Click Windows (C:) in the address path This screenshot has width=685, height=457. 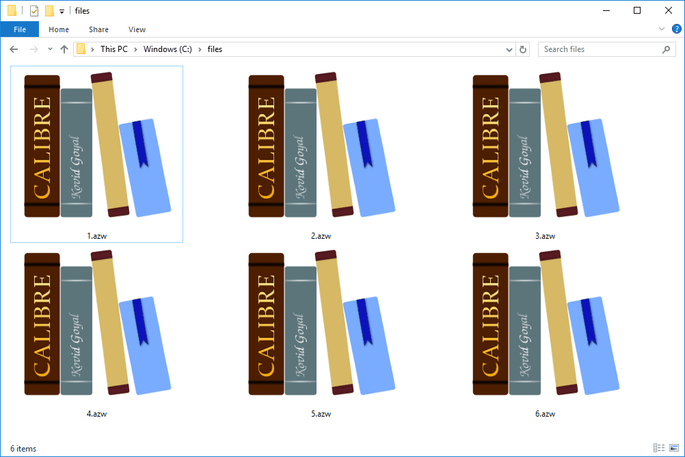point(167,49)
